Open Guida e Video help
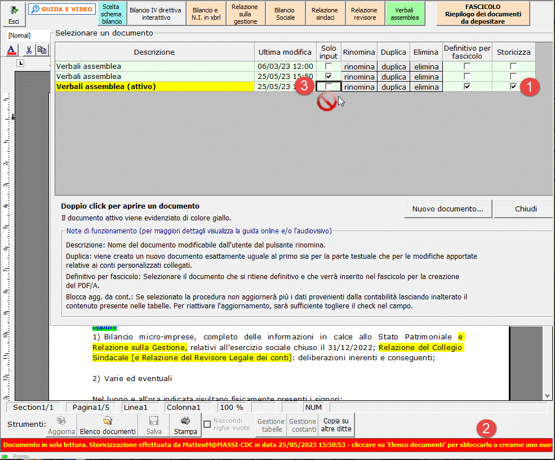This screenshot has width=555, height=460. [x=62, y=9]
